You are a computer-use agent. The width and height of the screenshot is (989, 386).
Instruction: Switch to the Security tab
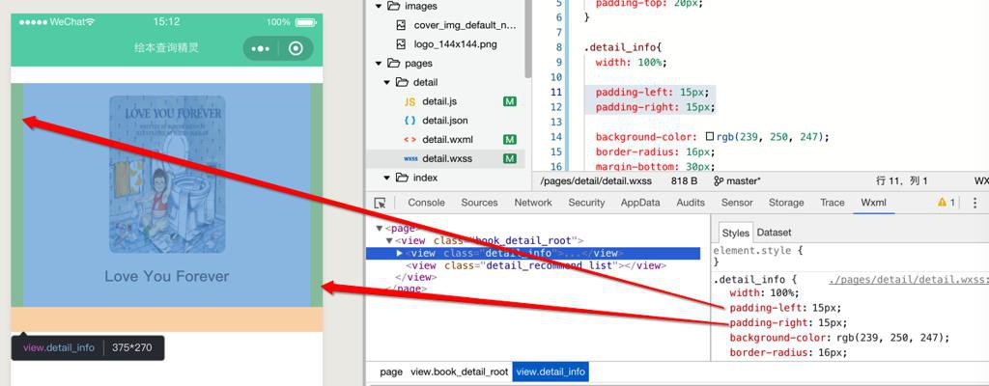click(586, 203)
